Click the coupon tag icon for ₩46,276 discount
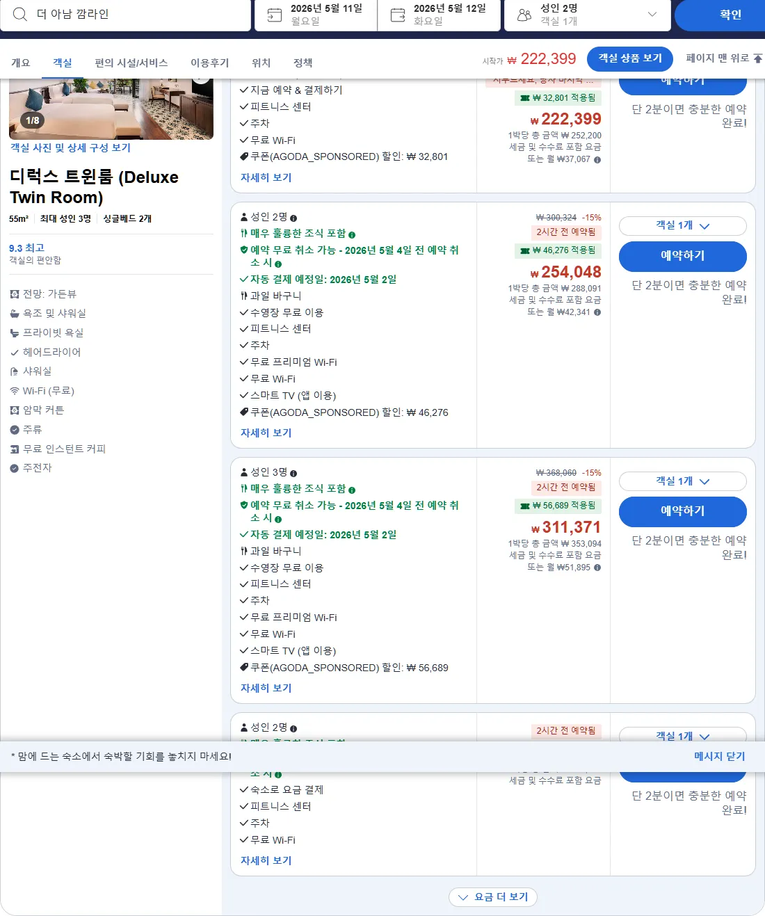This screenshot has height=916, width=765. click(244, 412)
